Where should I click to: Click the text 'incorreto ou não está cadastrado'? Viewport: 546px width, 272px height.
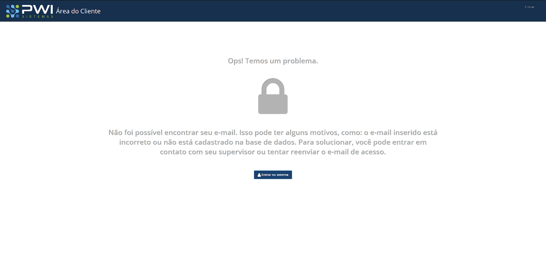point(175,142)
